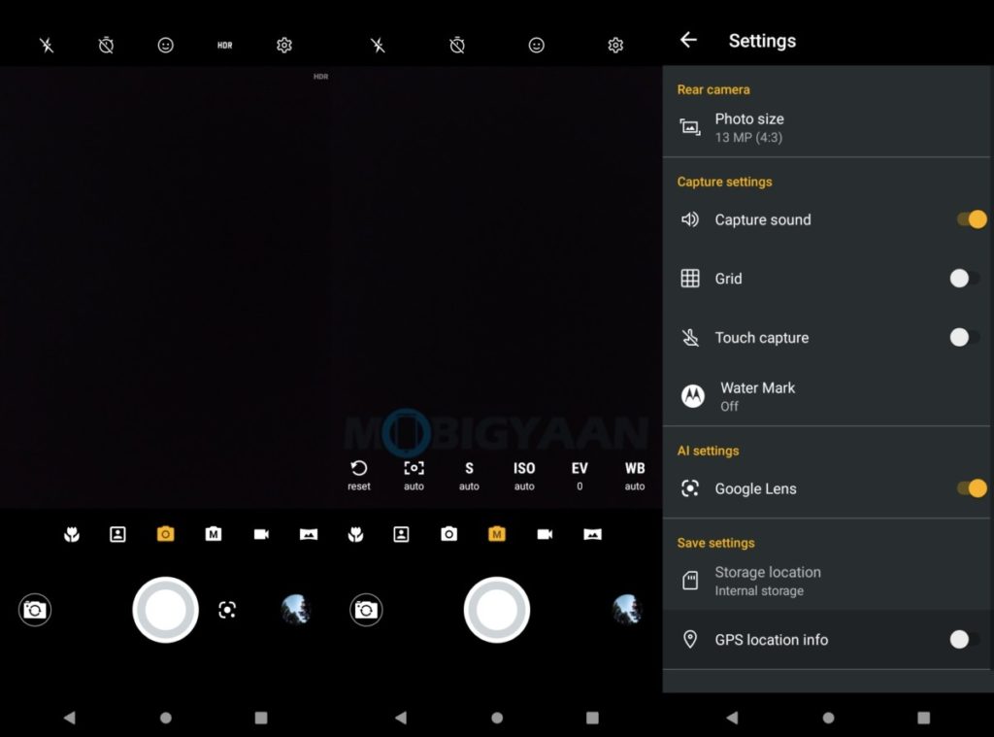Screen dimensions: 994x737
Task: Select panorama mode in middle screen
Action: (x=593, y=534)
